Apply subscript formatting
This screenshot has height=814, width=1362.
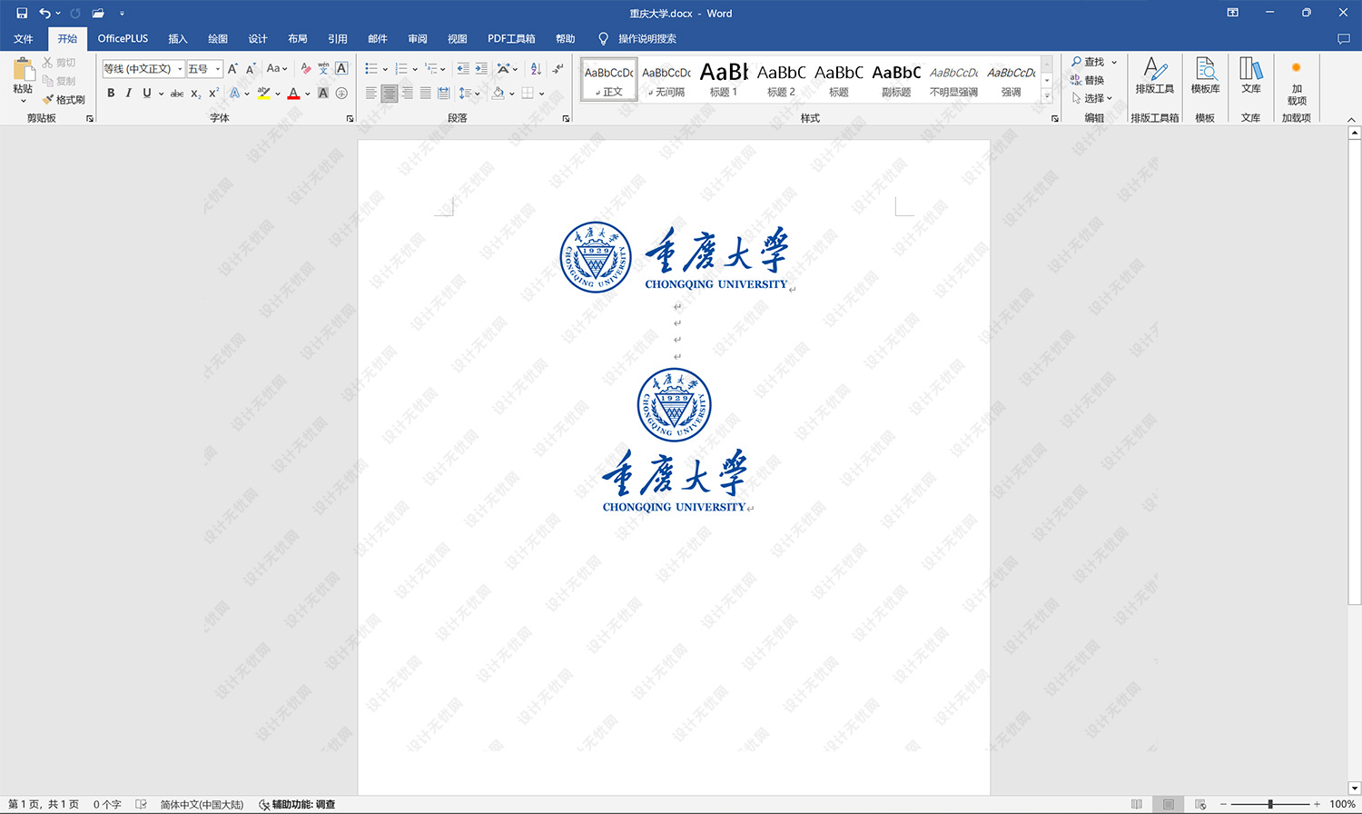click(x=196, y=93)
